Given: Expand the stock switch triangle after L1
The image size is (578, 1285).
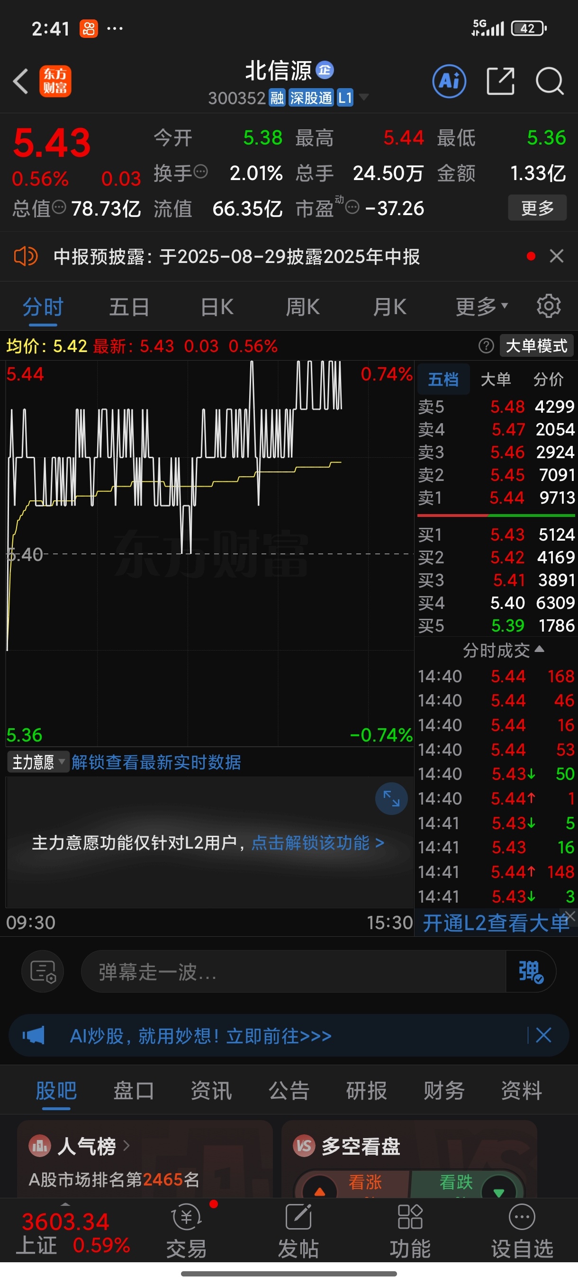Looking at the screenshot, I should coord(364,97).
